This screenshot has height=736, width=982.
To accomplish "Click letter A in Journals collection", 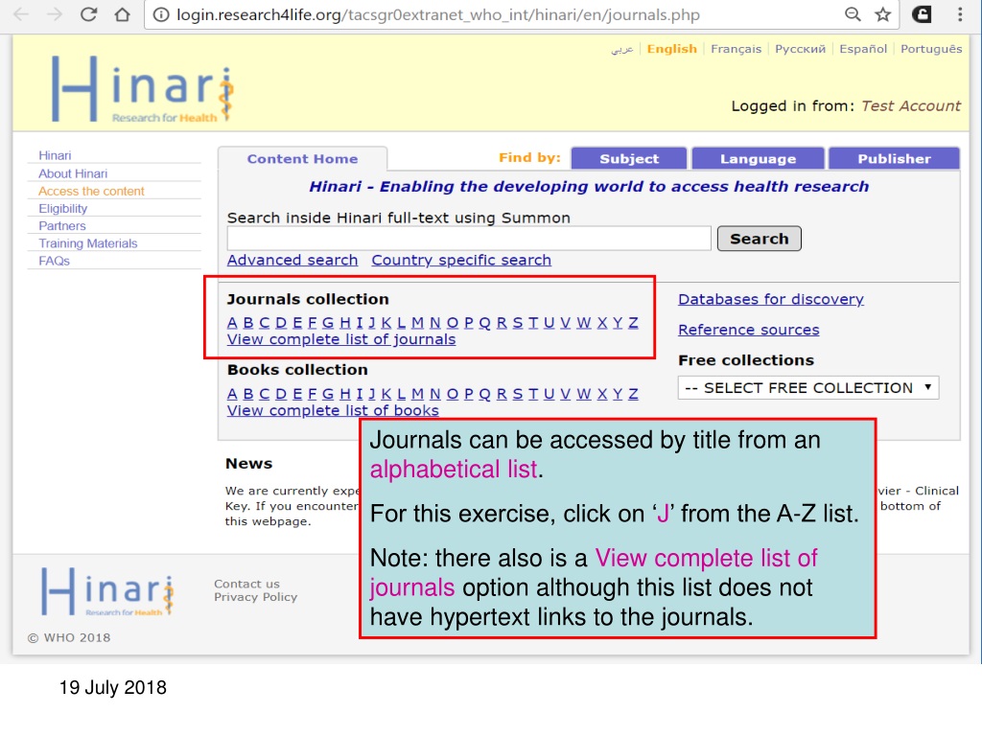I will tap(232, 323).
